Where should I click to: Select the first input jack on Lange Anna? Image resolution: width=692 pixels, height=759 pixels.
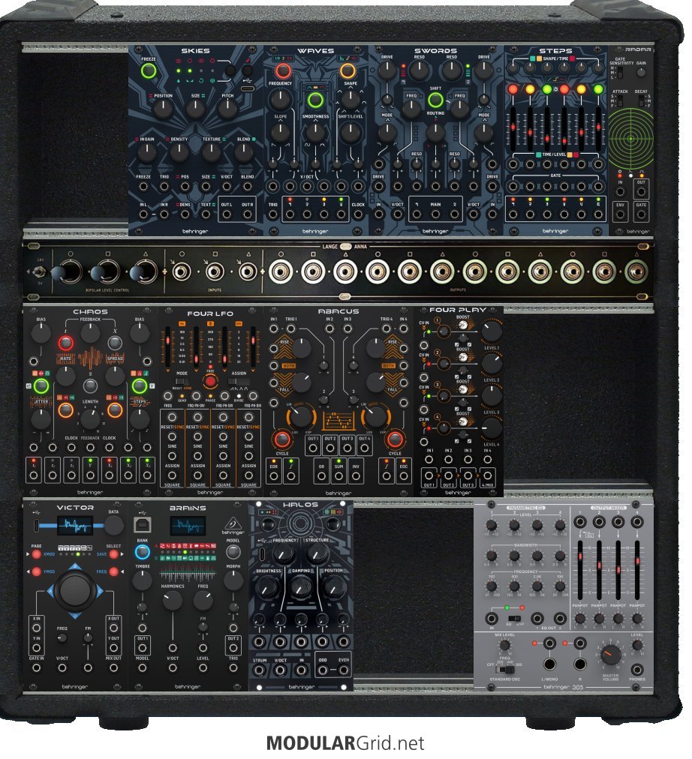pos(182,271)
